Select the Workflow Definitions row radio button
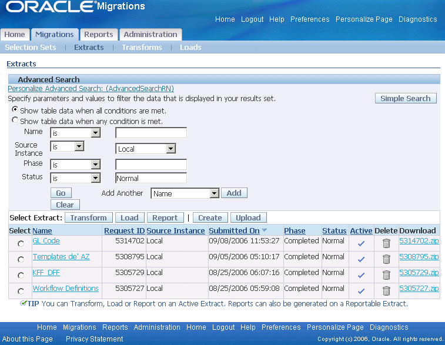This screenshot has width=445, height=345. [x=21, y=291]
